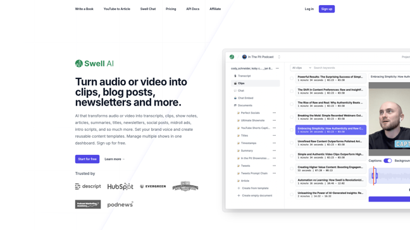Select checkbox for The Rise of Raw and Real clip
Viewport: 410px width, 230px height.
[292, 104]
